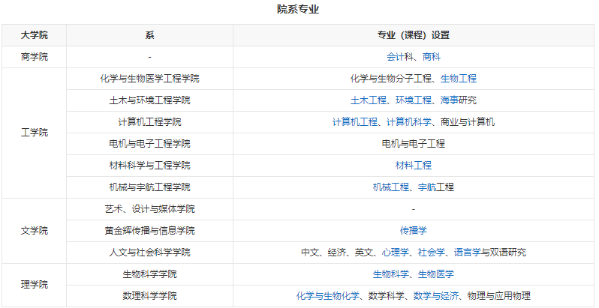The width and height of the screenshot is (599, 308).
Task: Click the 艺术、设计与媒体学院 cell
Action: [x=150, y=209]
